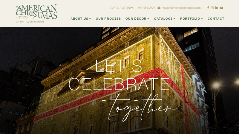Open the YouTube social icon
The width and height of the screenshot is (239, 134).
[221, 8]
